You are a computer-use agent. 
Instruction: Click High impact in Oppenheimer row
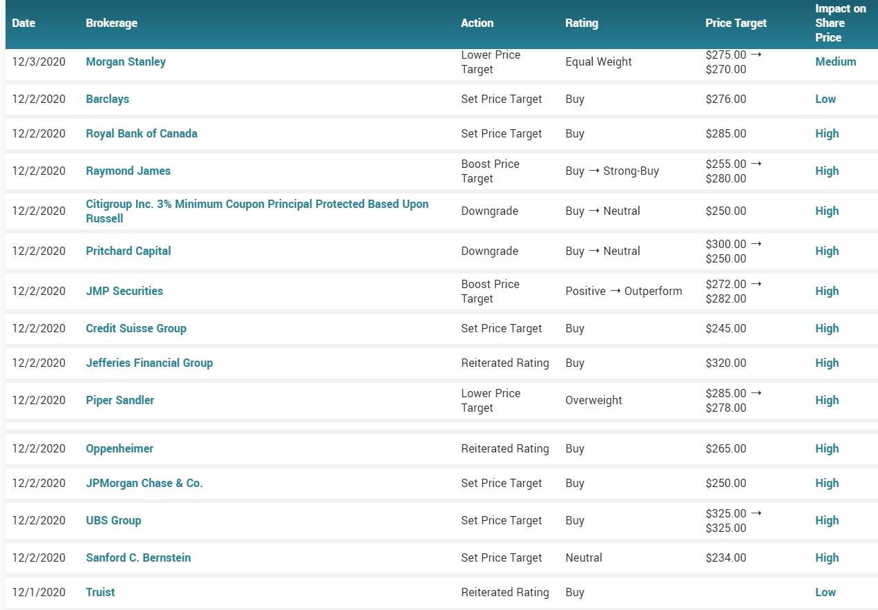(x=827, y=448)
